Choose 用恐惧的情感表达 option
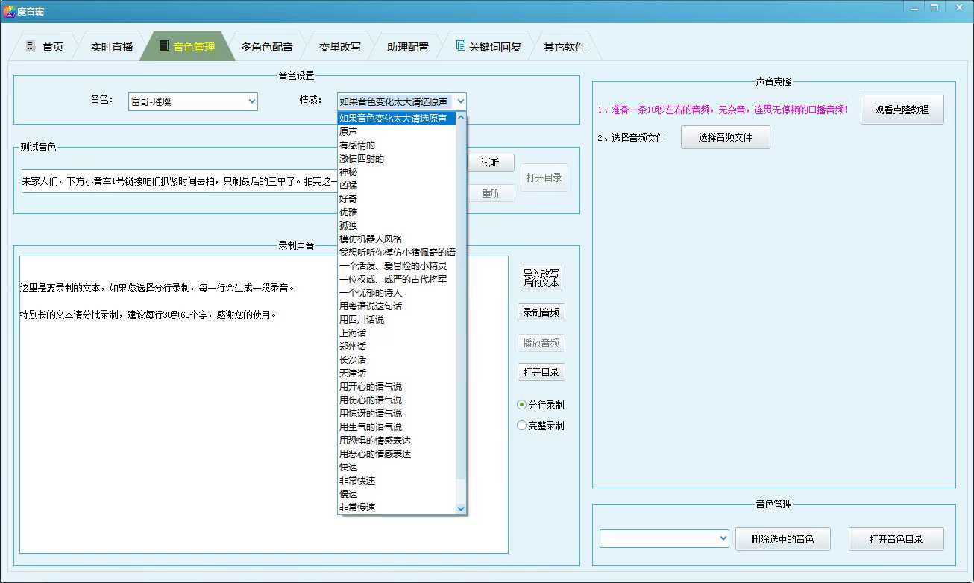974x583 pixels. tap(397, 441)
